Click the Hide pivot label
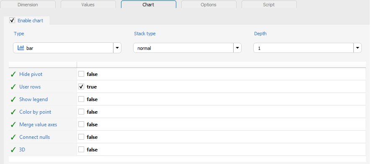The image size is (371, 164). 31,74
